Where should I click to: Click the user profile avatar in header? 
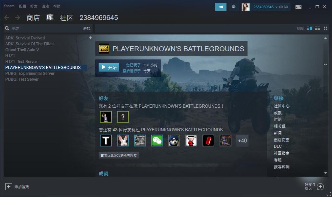[246, 7]
